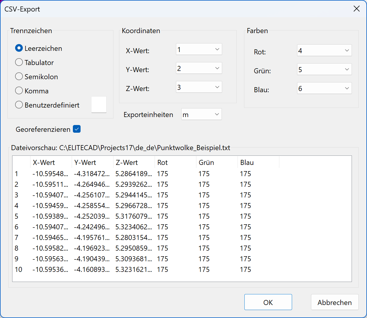367x318 pixels.
Task: Expand the Blau column dropdown
Action: click(324, 88)
